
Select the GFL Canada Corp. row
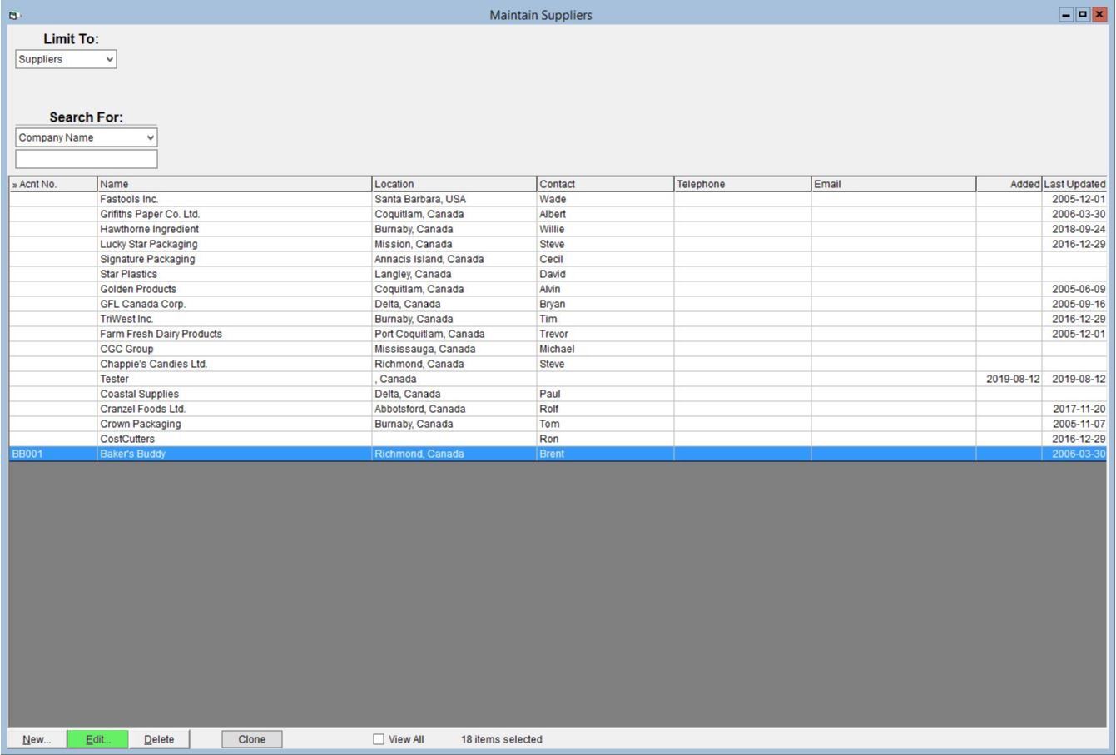click(558, 304)
